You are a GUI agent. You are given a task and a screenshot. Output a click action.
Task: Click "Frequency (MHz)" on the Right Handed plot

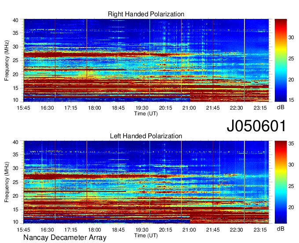7,60
